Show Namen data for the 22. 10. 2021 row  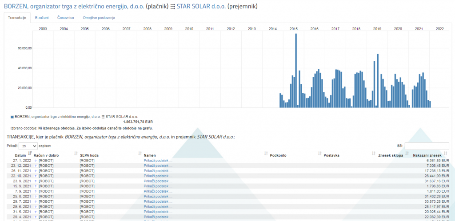click(x=158, y=176)
